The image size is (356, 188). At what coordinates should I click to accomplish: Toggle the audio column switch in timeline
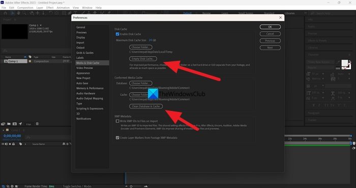[6, 144]
